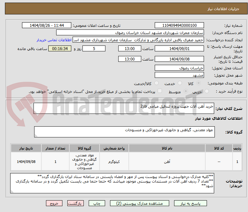The width and height of the screenshot is (248, 212).
Task: Click the response deadline date 1404/09/01
Action: (179, 48)
